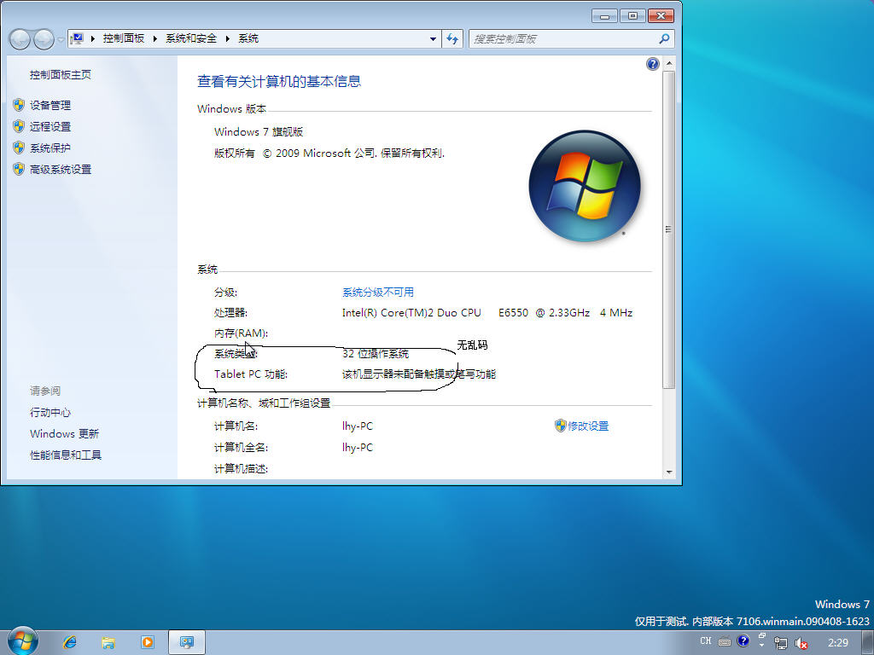The height and width of the screenshot is (655, 874).
Task: Click the Forward navigation arrow button
Action: [x=44, y=39]
